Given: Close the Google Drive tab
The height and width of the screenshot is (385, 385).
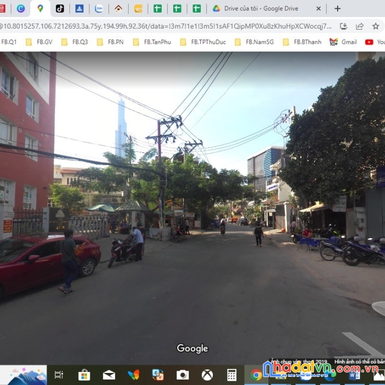Looking at the screenshot, I should coord(318,8).
